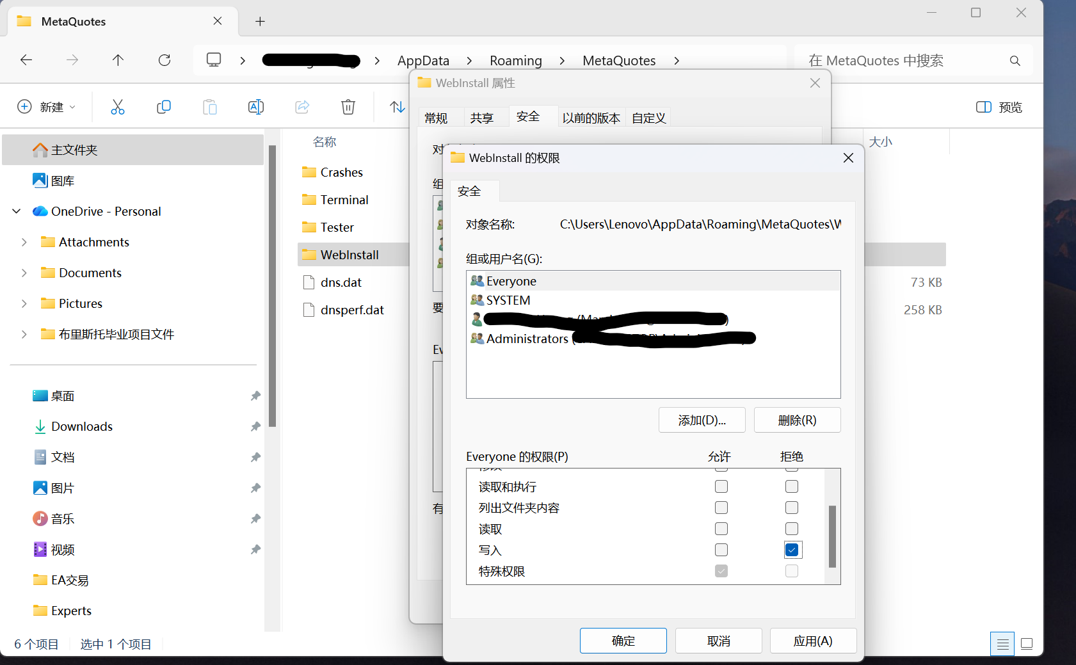Cut the selected item using scissors icon
1076x665 pixels.
click(x=118, y=107)
